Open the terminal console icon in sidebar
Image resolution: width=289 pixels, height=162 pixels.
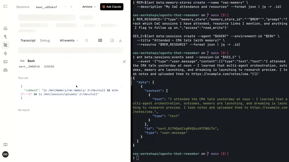click(x=5, y=62)
